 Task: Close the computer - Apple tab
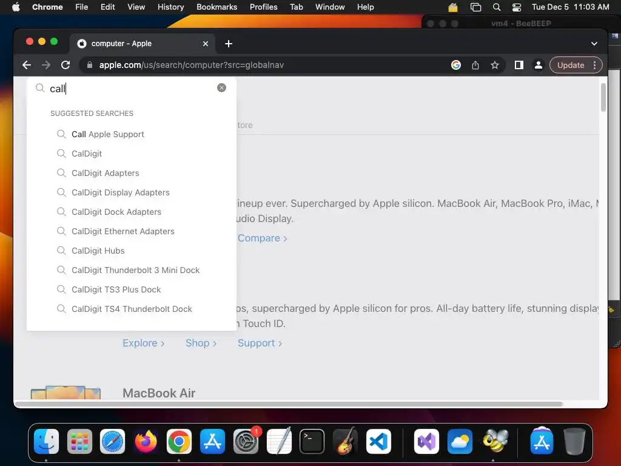pos(206,44)
